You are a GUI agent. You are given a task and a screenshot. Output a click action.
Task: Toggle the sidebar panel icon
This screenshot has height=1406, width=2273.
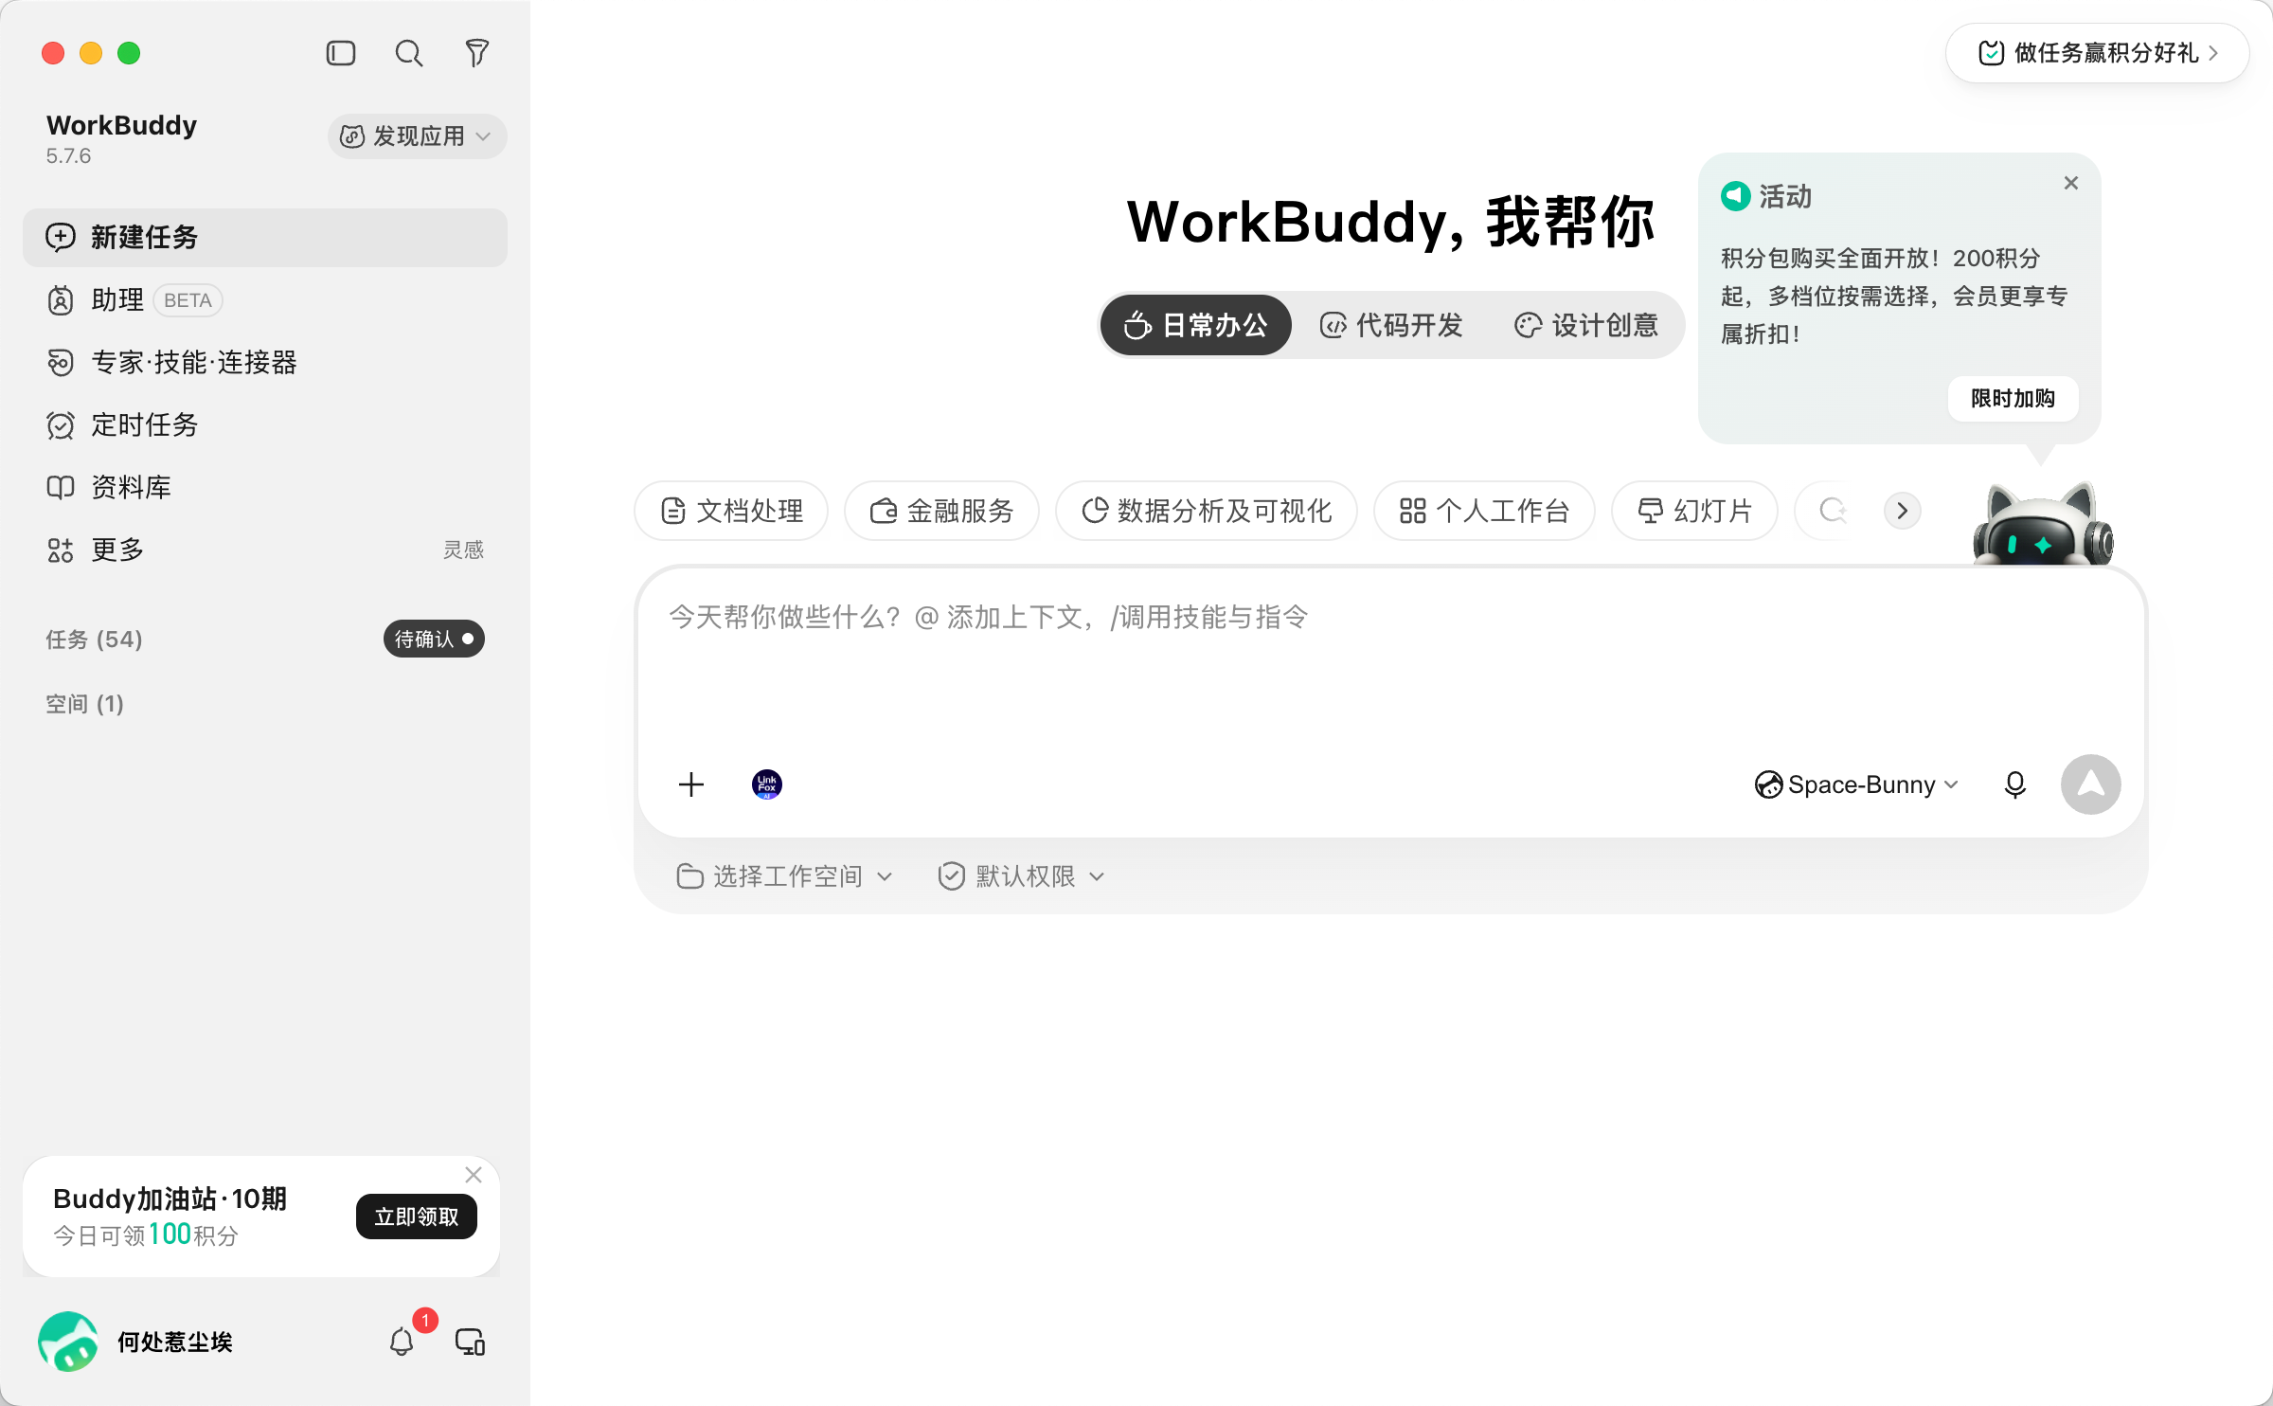tap(341, 53)
